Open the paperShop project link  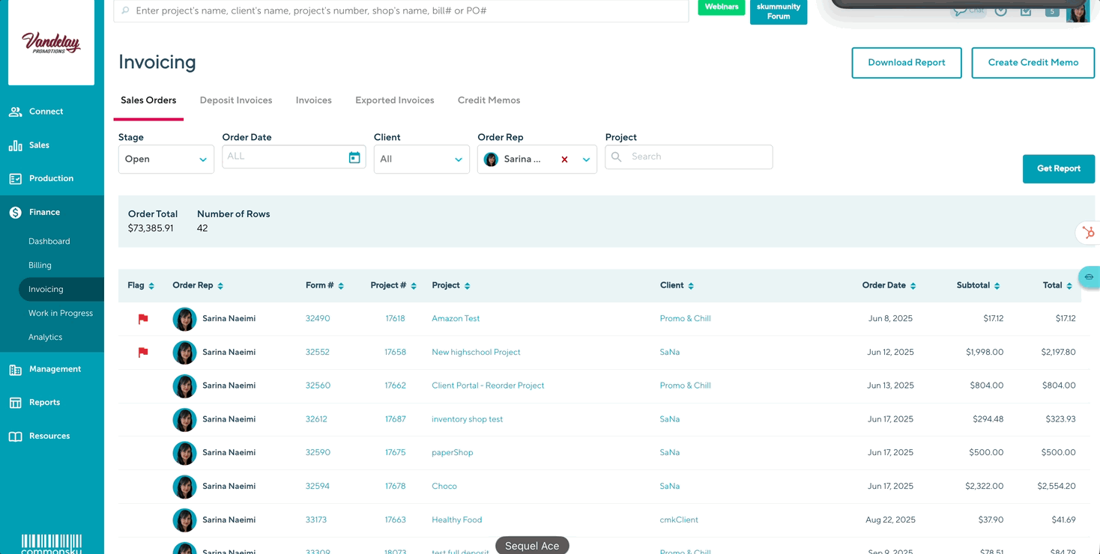click(452, 453)
